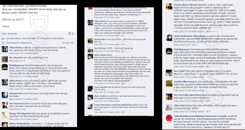This screenshot has height=130, width=245.
Task: Click speech bubble icon next to Lihat Komentar Sebelumnya
Action: click(3, 43)
